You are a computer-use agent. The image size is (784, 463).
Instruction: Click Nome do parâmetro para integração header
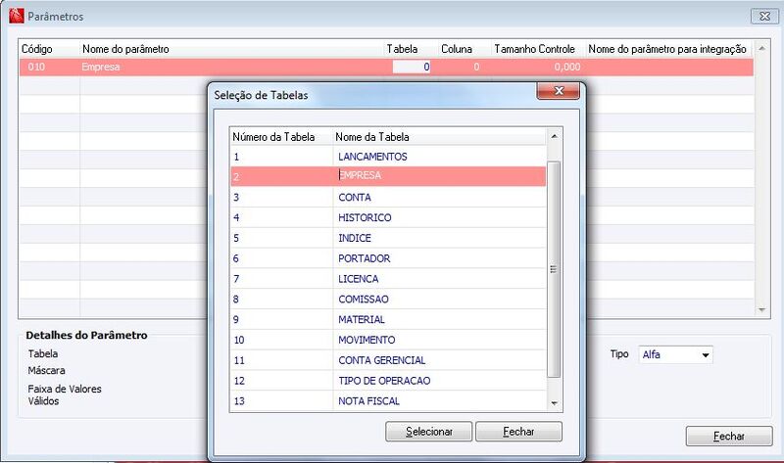point(667,49)
